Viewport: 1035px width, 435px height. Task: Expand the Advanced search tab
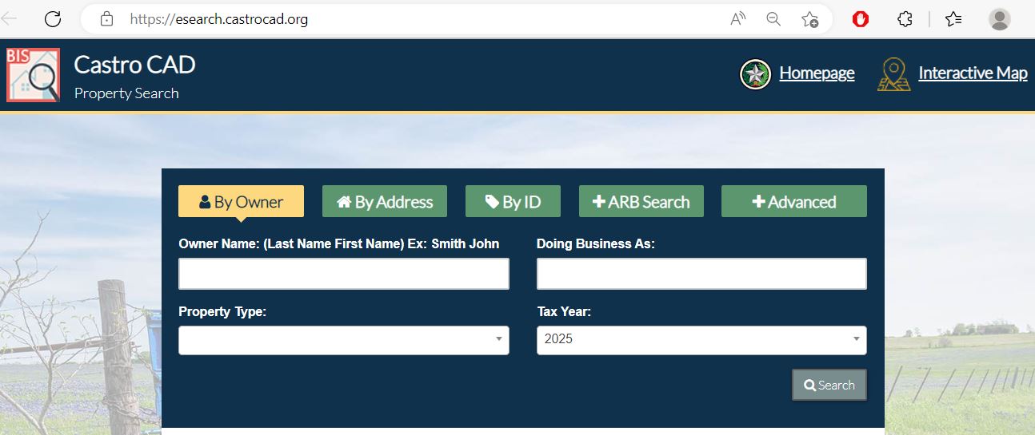[793, 202]
